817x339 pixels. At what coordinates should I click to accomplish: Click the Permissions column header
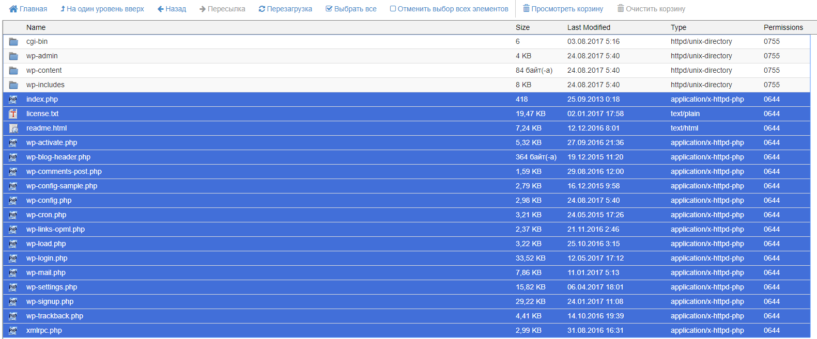point(783,27)
